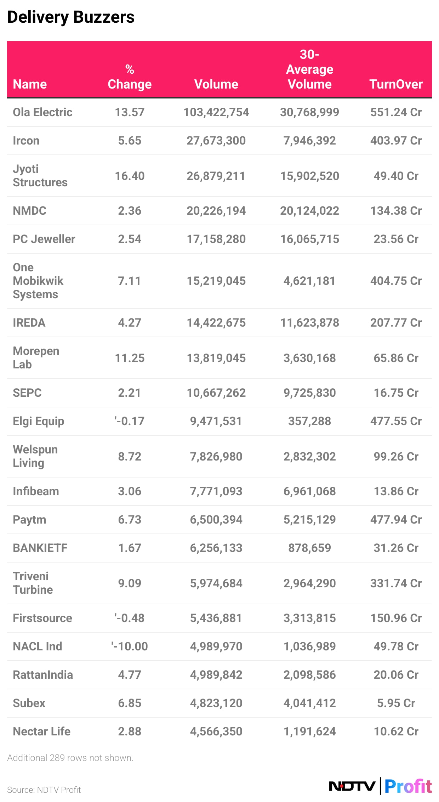Click the 30-Average Volume header
The image size is (439, 802).
(x=309, y=69)
